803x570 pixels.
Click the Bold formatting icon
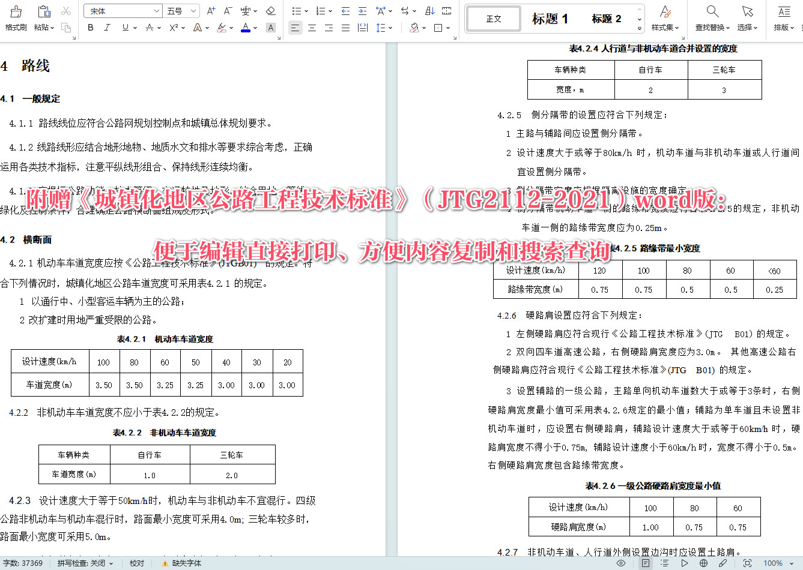click(x=90, y=28)
